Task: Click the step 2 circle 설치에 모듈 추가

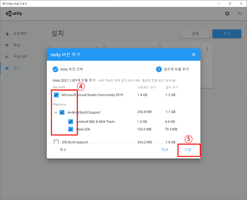Action: [159, 69]
